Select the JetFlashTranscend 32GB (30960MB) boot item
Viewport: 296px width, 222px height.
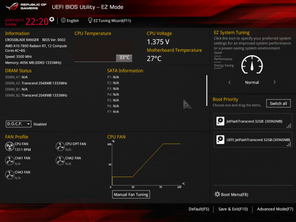coord(253,121)
